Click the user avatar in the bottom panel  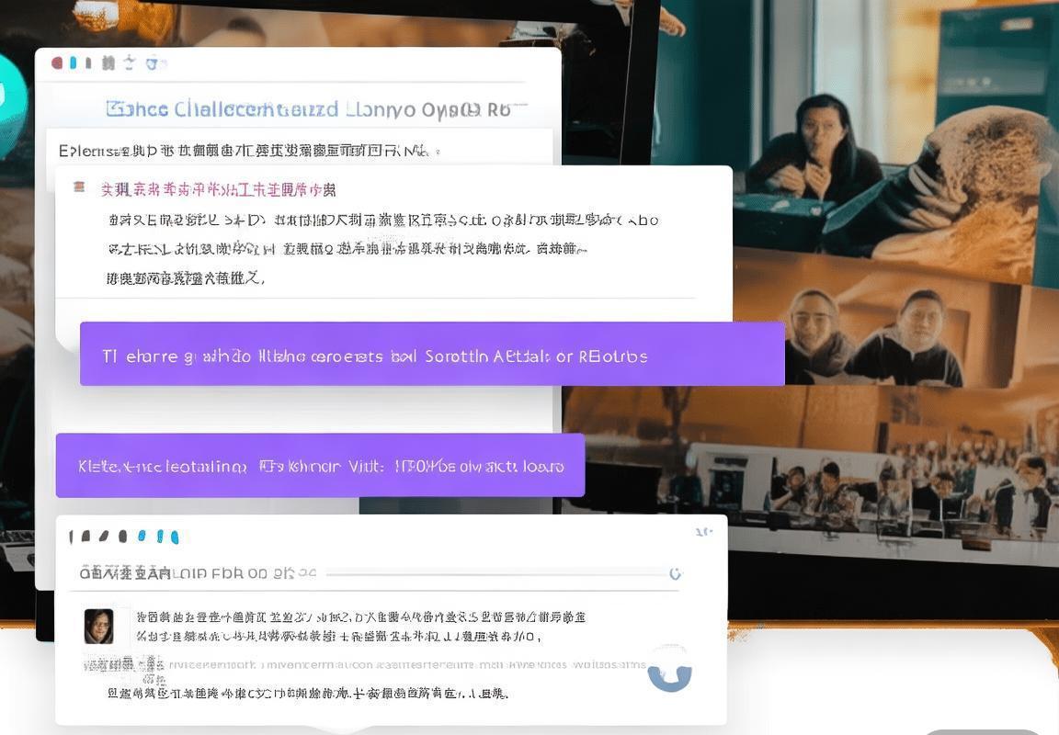[x=98, y=626]
